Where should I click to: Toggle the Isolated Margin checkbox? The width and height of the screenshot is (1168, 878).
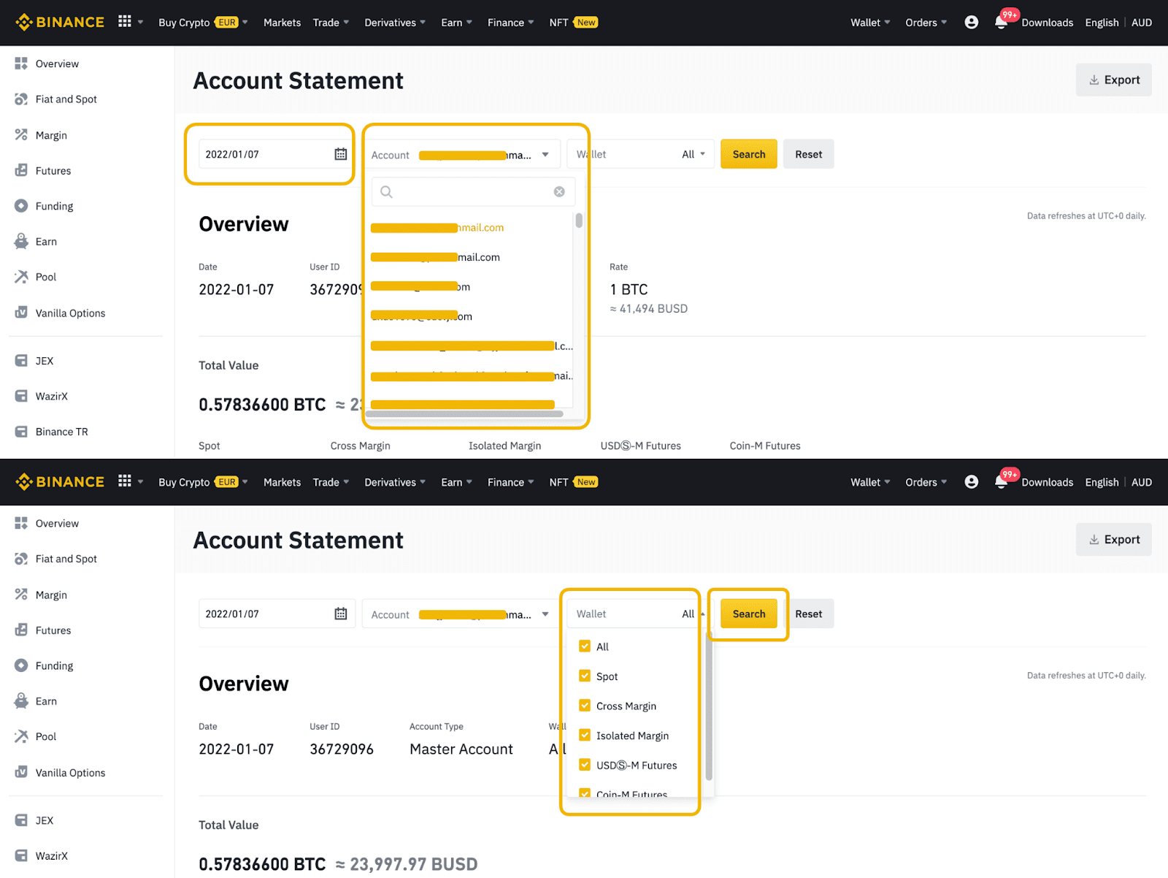(585, 735)
